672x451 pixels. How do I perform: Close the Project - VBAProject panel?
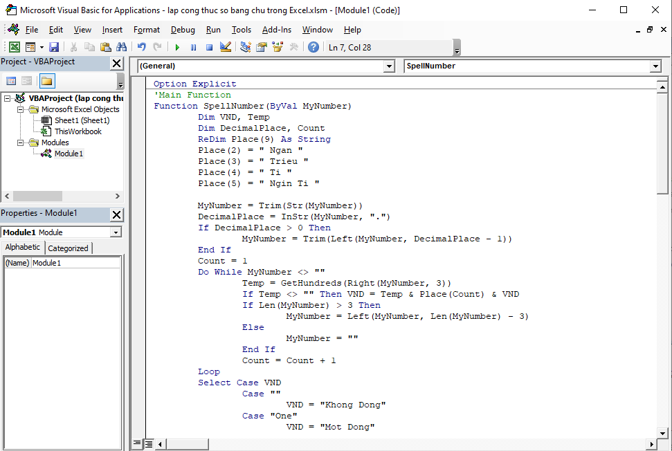pyautogui.click(x=116, y=63)
